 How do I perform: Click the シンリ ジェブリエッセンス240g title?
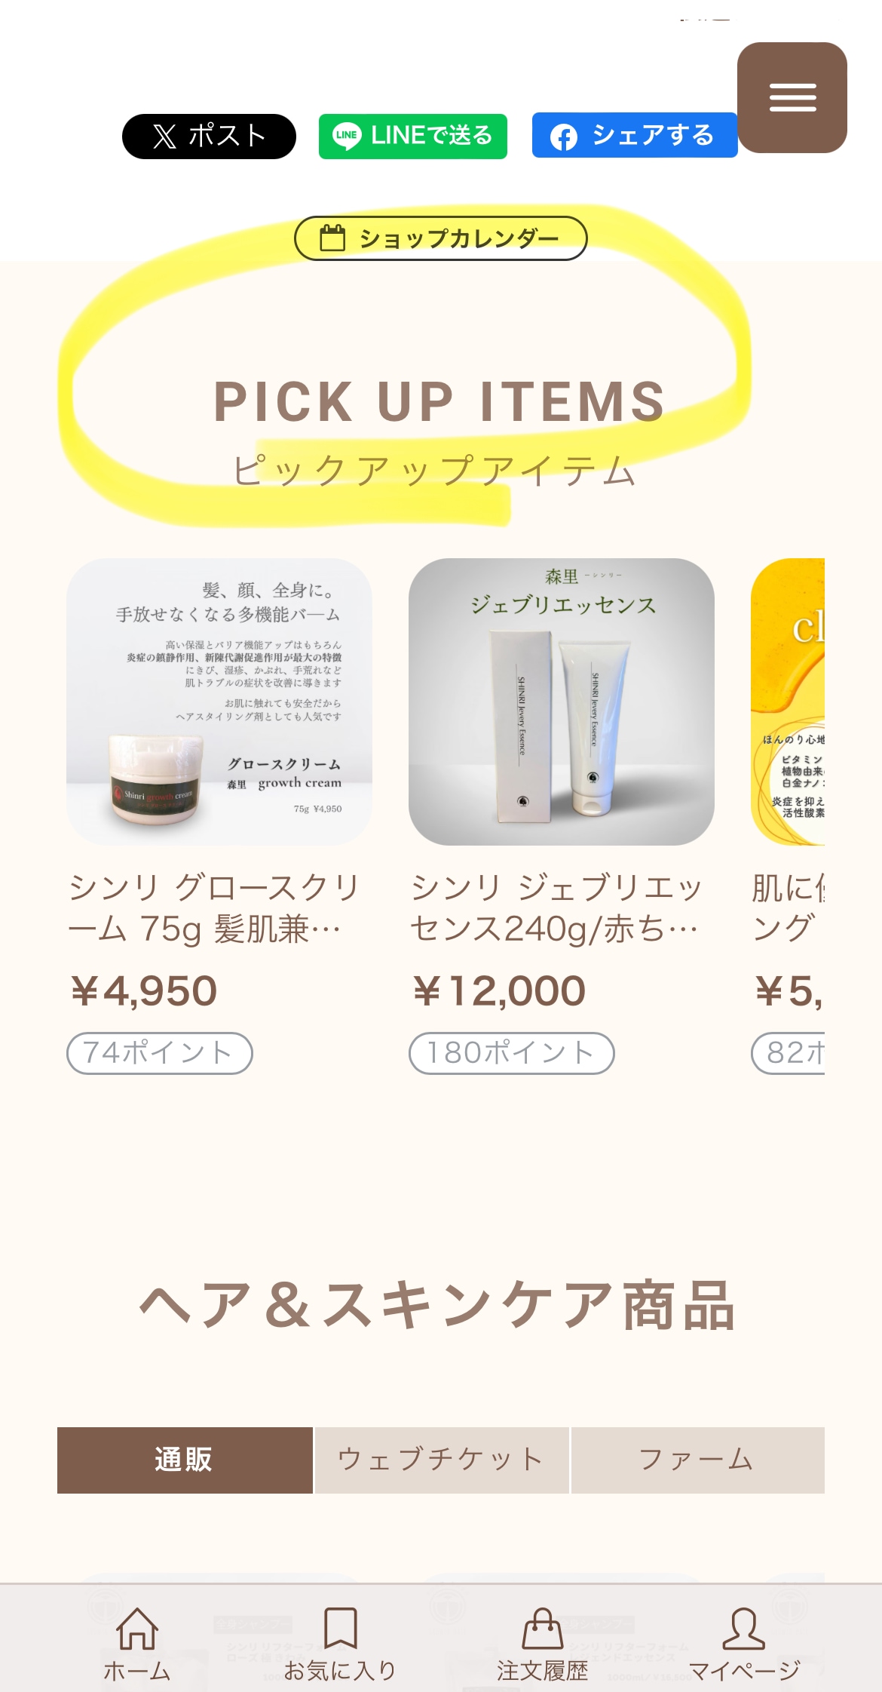(x=556, y=908)
